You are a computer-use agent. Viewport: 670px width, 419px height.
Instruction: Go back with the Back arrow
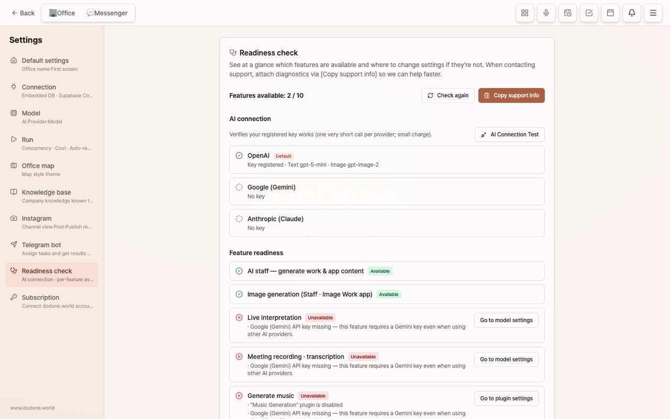pyautogui.click(x=23, y=13)
